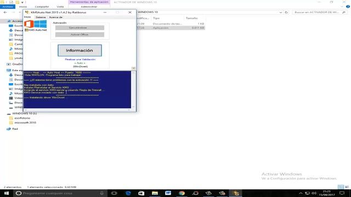Switch to Microsoft Word in the taskbar

coord(168,193)
